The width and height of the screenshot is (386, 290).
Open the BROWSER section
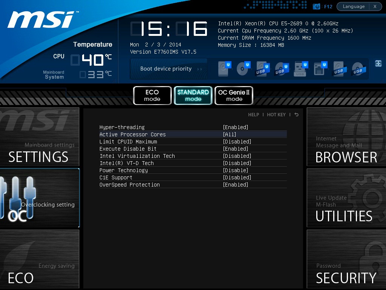click(x=346, y=137)
